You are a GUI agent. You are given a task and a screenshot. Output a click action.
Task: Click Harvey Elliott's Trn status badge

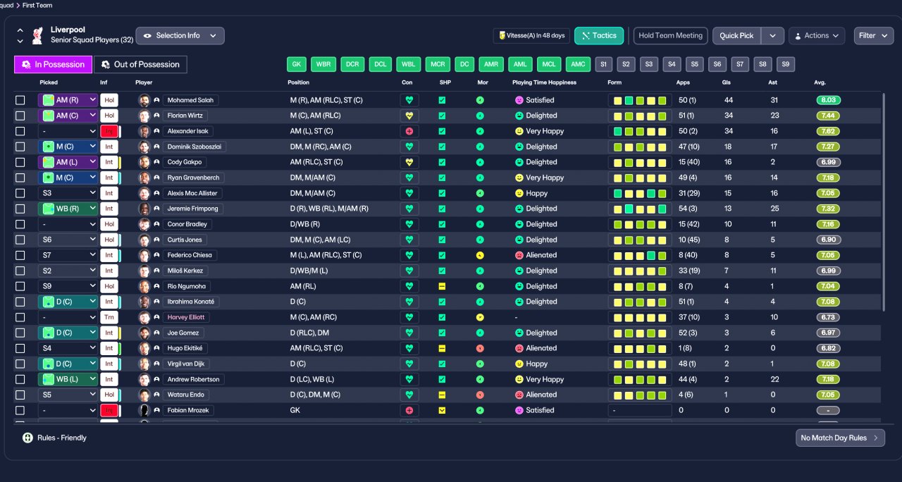point(109,317)
